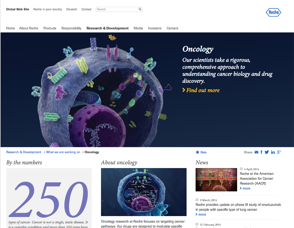The image size is (294, 228).
Task: Open onartuzumab phase III study headline
Action: point(238,207)
